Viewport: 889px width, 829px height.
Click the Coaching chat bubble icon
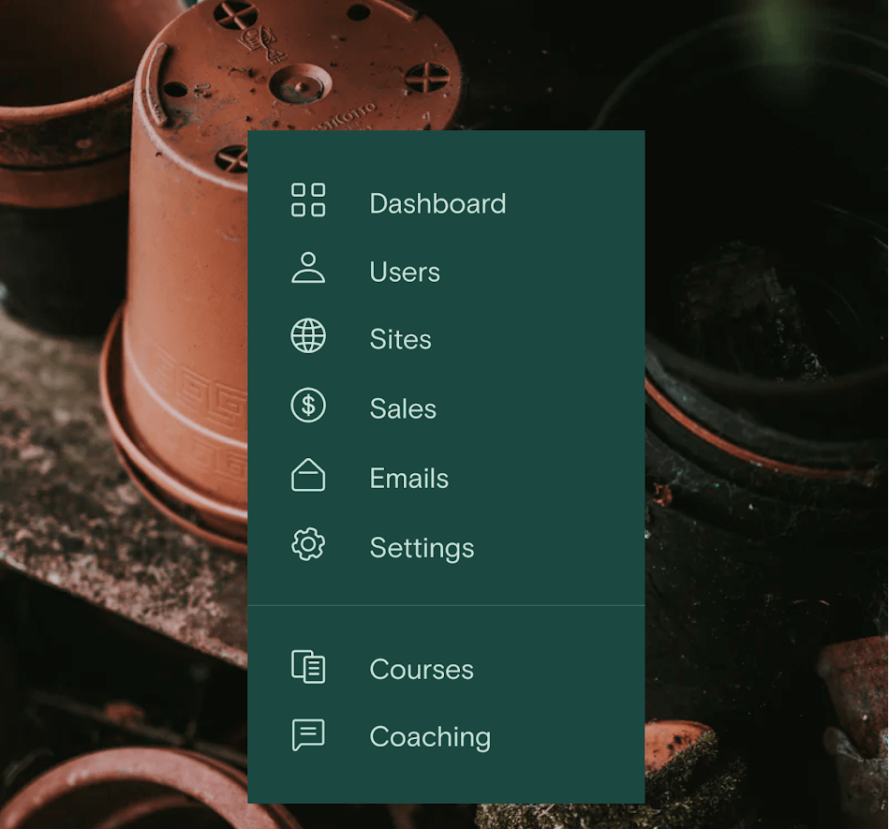[x=308, y=735]
